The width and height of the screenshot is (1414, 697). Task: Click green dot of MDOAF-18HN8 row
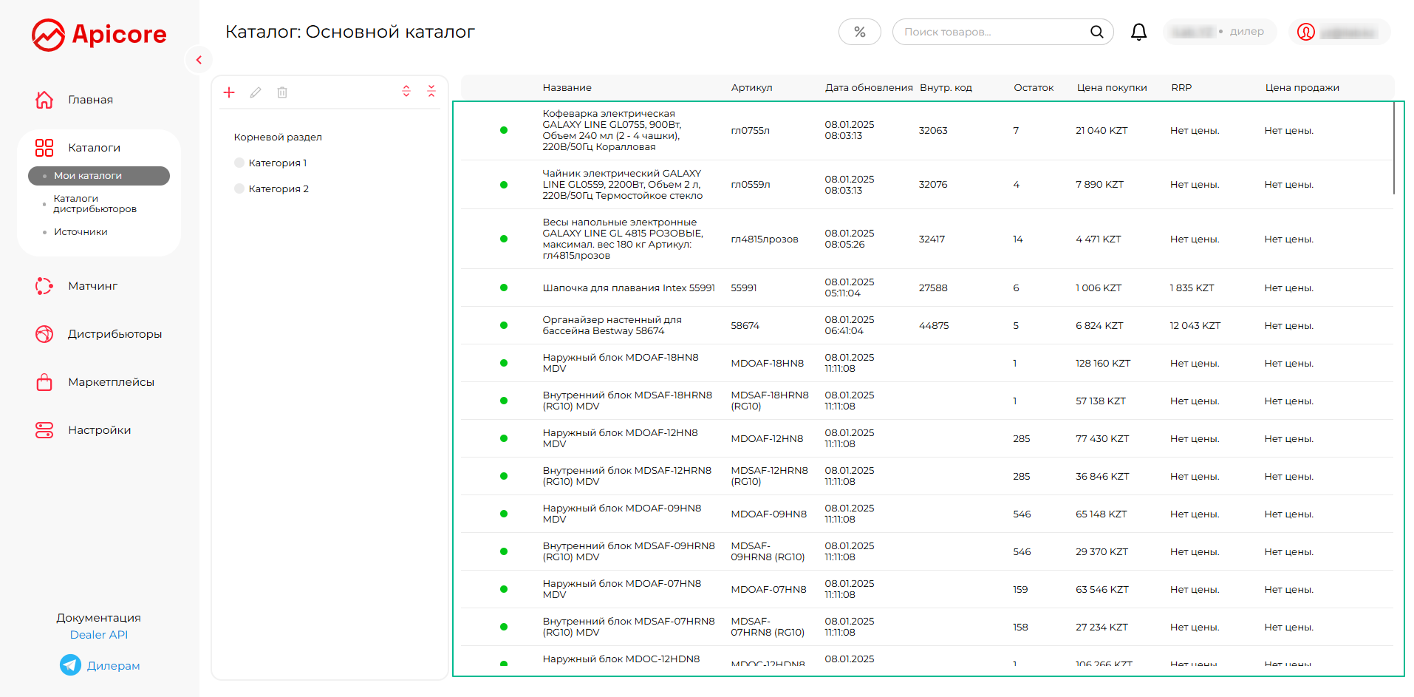coord(504,363)
